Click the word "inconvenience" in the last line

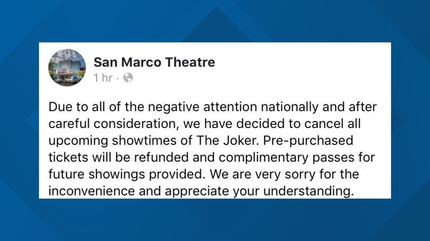(92, 191)
